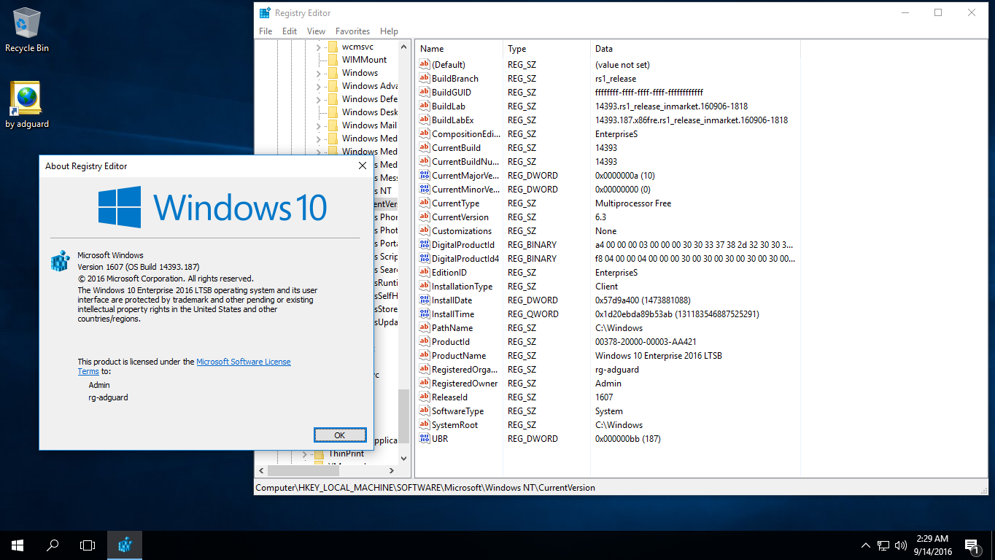Screen dimensions: 995x560
Task: Open the Action Center notification icon
Action: point(972,545)
